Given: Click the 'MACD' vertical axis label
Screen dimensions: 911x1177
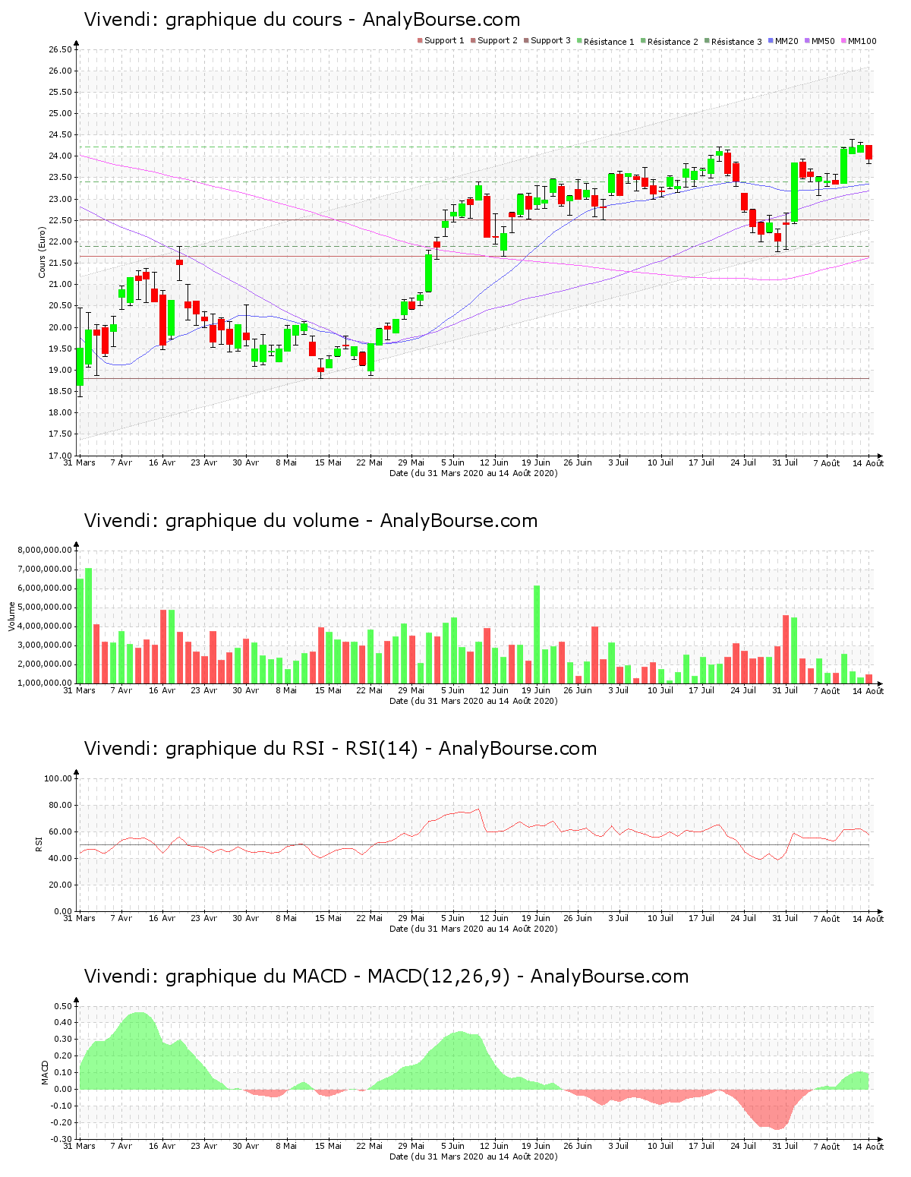Looking at the screenshot, I should click(46, 1072).
